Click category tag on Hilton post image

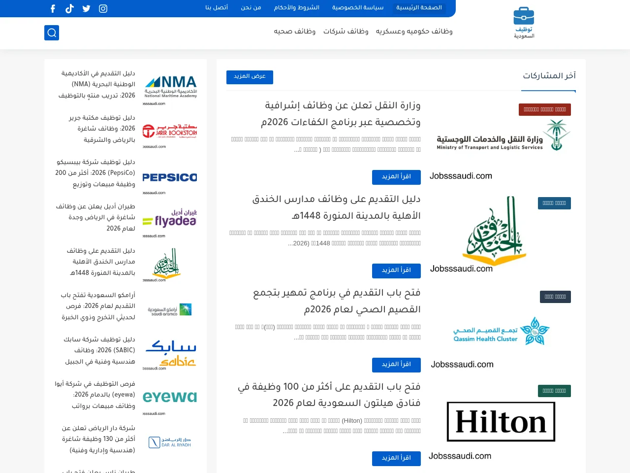(x=554, y=391)
